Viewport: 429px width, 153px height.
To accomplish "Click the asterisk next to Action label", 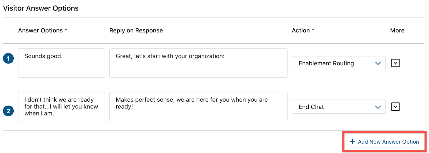I will tap(313, 30).
